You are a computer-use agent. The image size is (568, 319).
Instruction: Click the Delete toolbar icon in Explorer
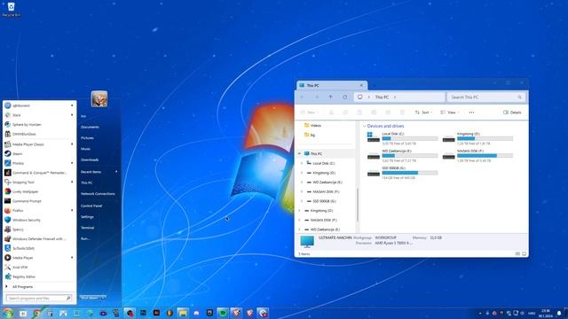click(x=402, y=113)
